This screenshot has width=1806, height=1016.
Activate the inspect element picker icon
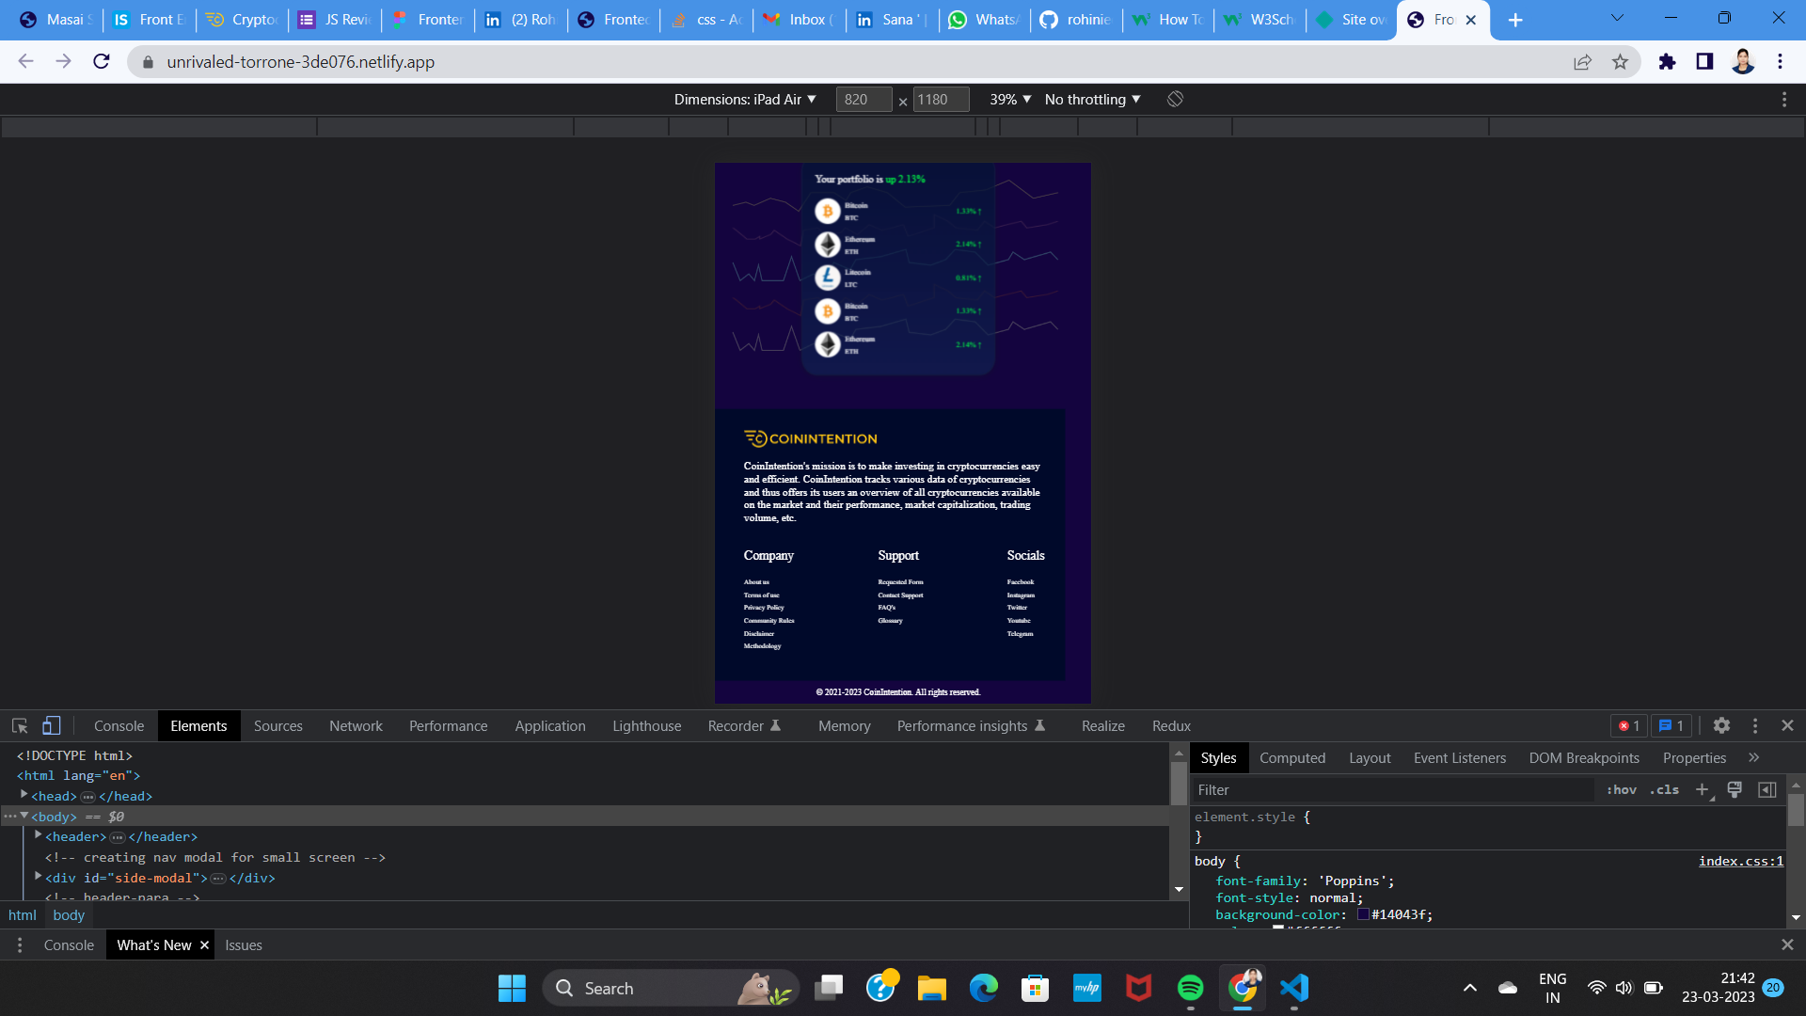tap(20, 726)
